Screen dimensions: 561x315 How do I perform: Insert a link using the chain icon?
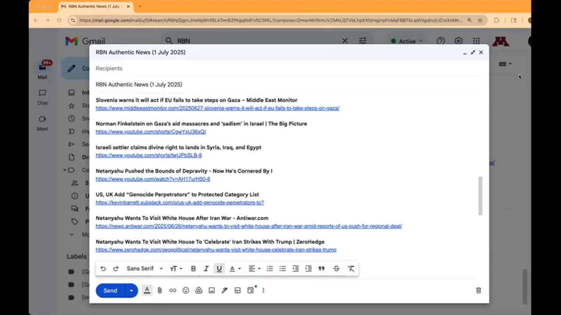173,290
